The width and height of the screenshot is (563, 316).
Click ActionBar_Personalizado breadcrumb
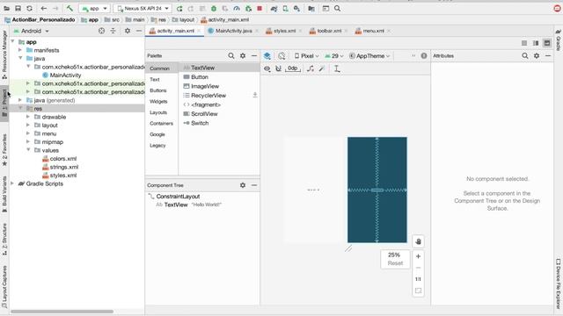tap(43, 19)
